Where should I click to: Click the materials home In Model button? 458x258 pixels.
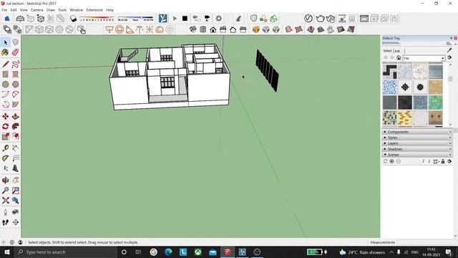coord(399,58)
